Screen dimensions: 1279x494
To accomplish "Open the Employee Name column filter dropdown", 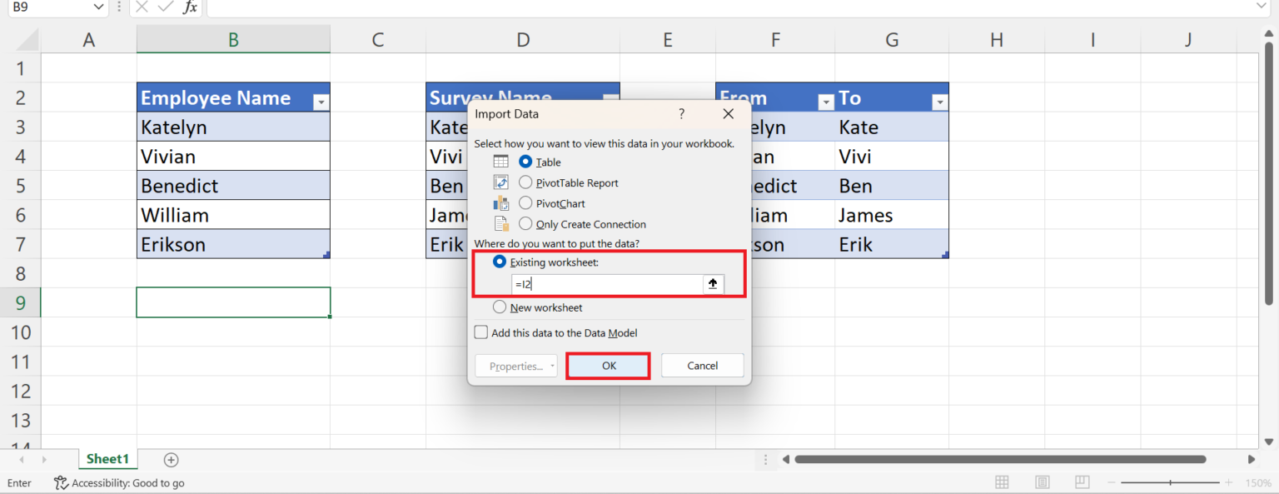I will 321,101.
